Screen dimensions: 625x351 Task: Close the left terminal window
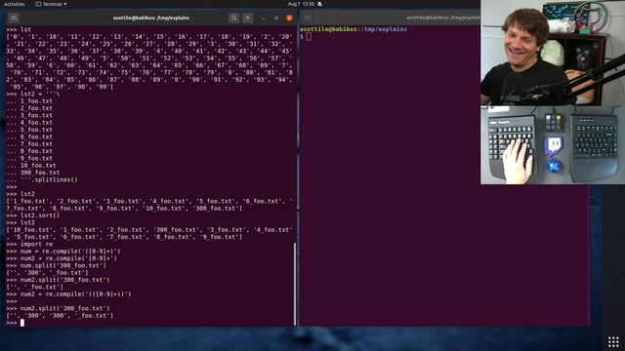[289, 18]
